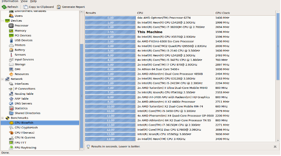Open USB Devices in the sidebar

click(23, 40)
